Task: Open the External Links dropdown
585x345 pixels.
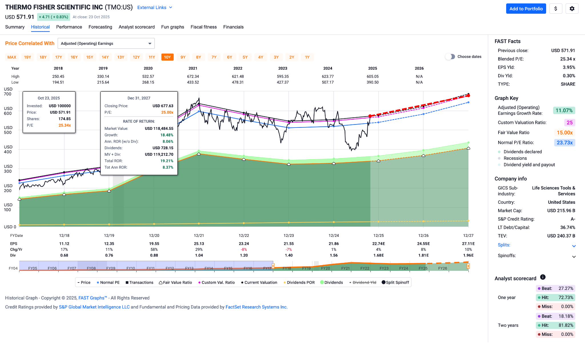Action: pyautogui.click(x=155, y=7)
